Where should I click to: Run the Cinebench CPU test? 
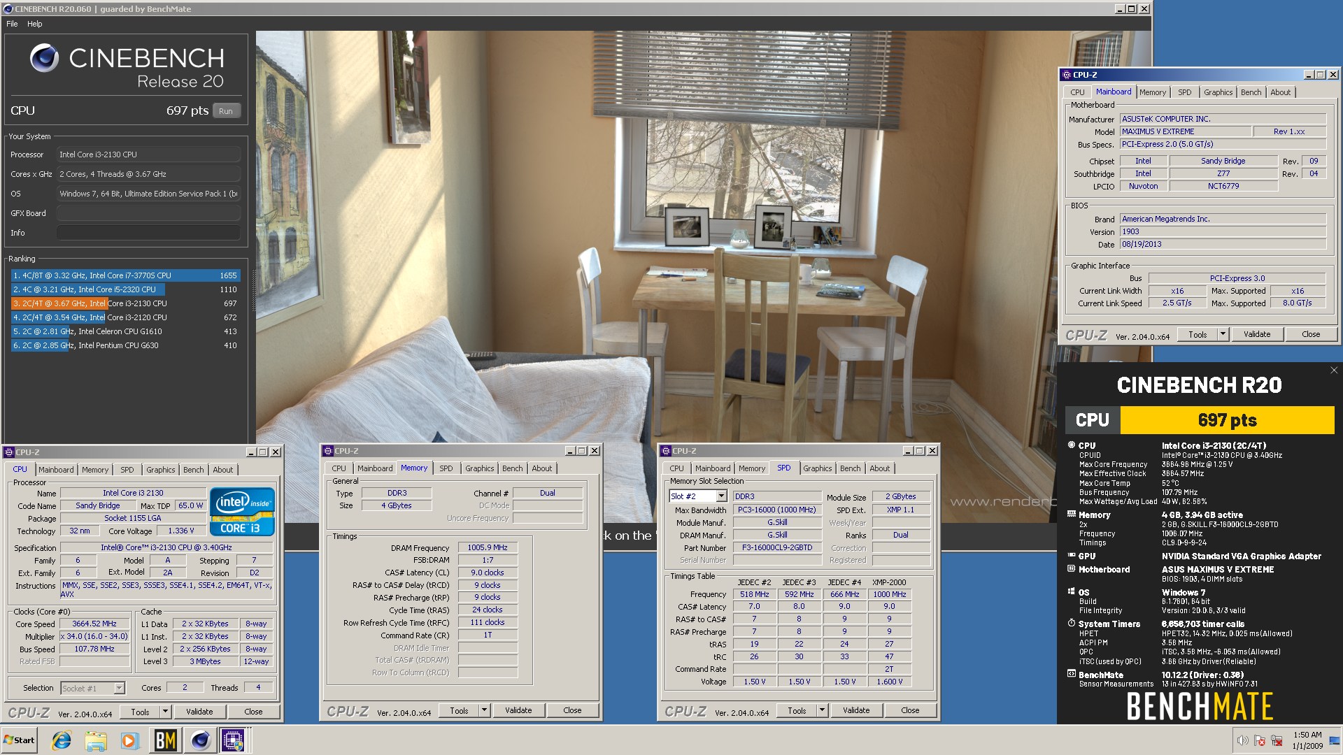click(x=225, y=111)
